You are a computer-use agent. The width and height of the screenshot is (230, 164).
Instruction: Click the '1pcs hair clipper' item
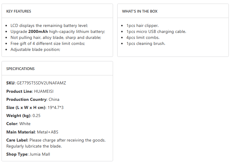(x=142, y=26)
